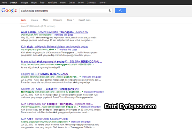192x132 pixels.
Task: Expand arrow beside ms.wikipedia.org Kuih_akok URL
Action: point(56,50)
